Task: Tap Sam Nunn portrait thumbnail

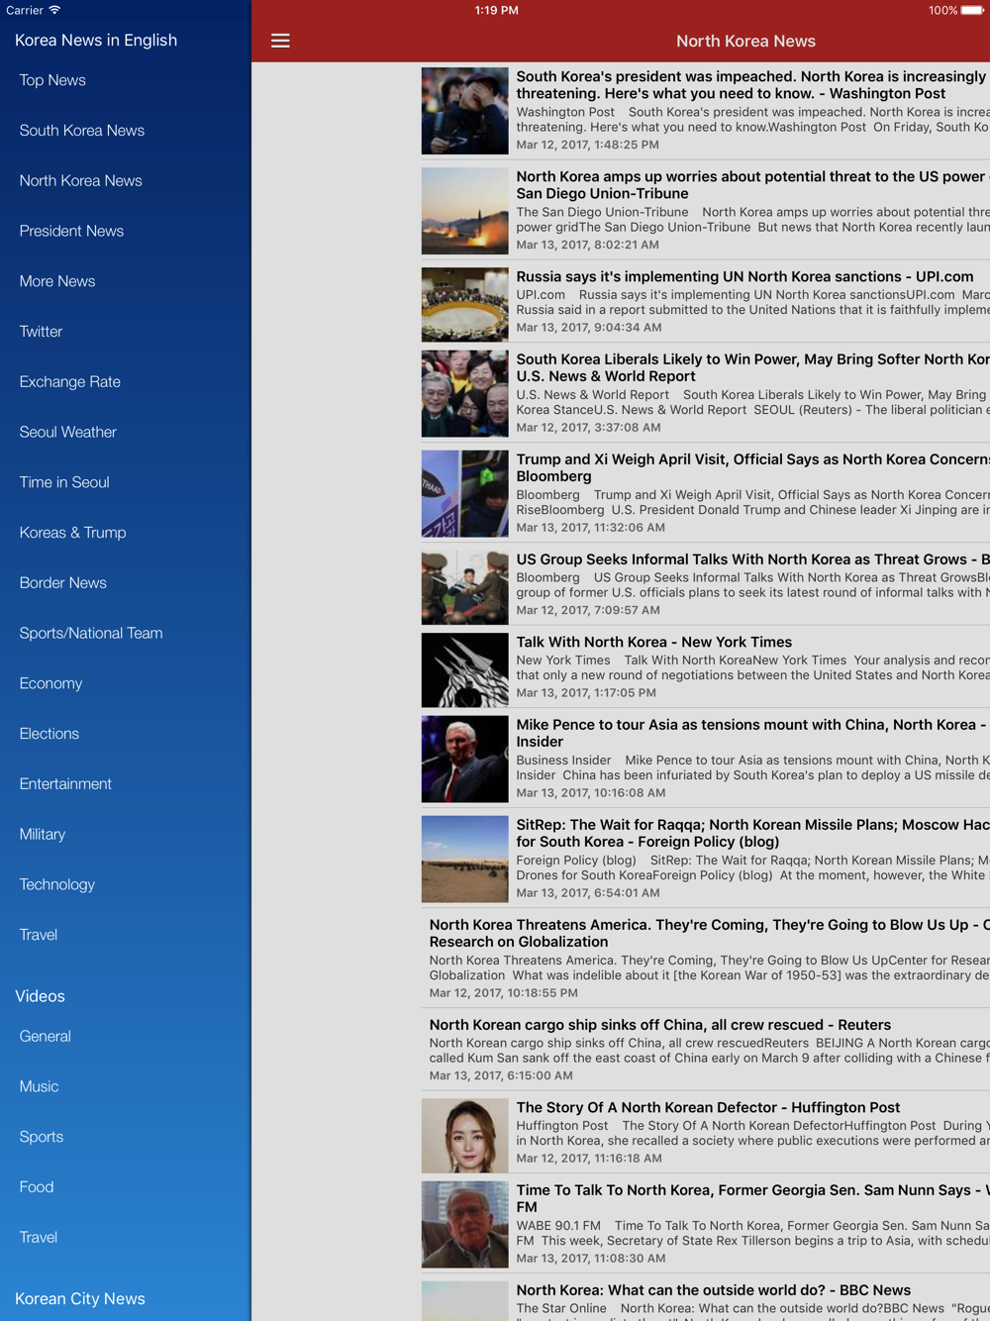Action: [464, 1225]
